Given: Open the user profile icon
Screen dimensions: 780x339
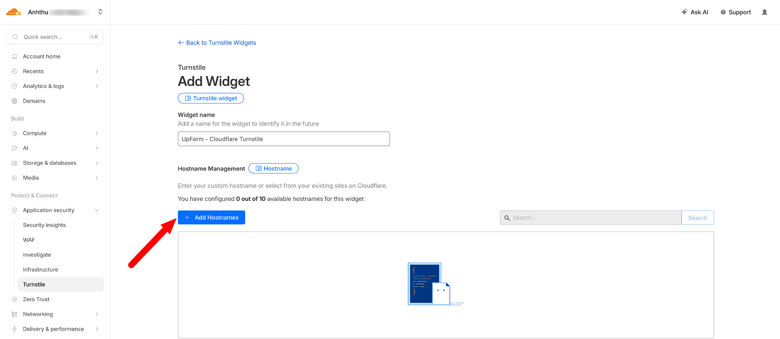Looking at the screenshot, I should (x=764, y=12).
